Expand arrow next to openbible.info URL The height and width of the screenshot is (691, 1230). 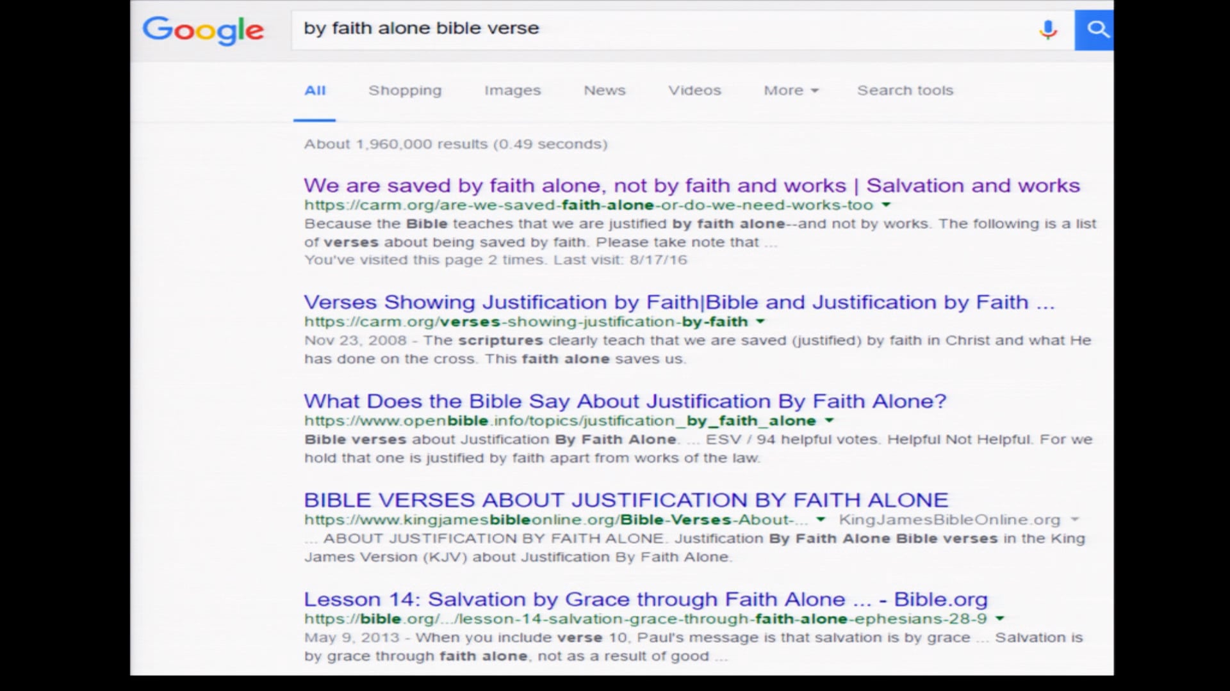tap(829, 420)
